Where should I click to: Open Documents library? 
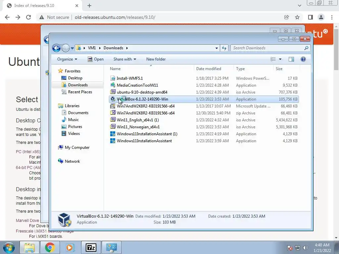pyautogui.click(x=78, y=113)
